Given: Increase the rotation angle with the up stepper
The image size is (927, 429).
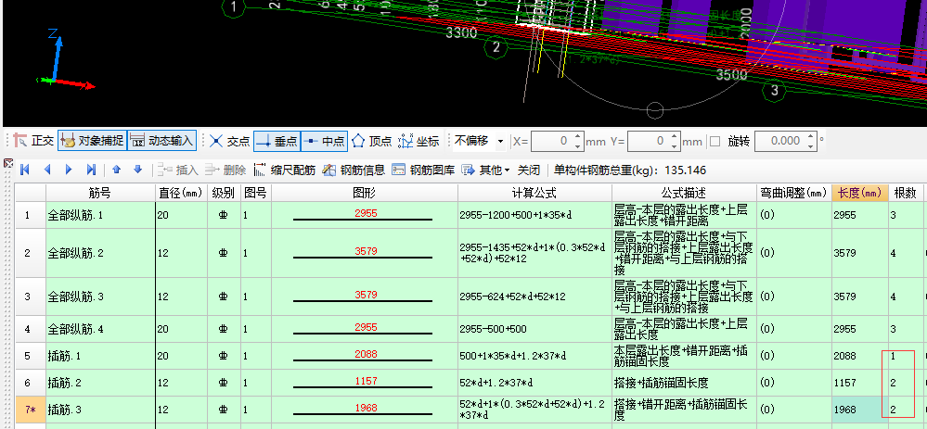Looking at the screenshot, I should coord(811,137).
